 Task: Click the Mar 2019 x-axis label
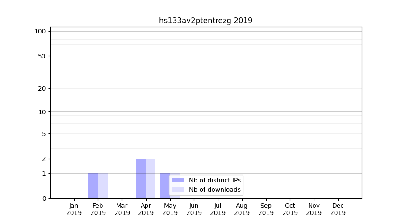(x=122, y=209)
